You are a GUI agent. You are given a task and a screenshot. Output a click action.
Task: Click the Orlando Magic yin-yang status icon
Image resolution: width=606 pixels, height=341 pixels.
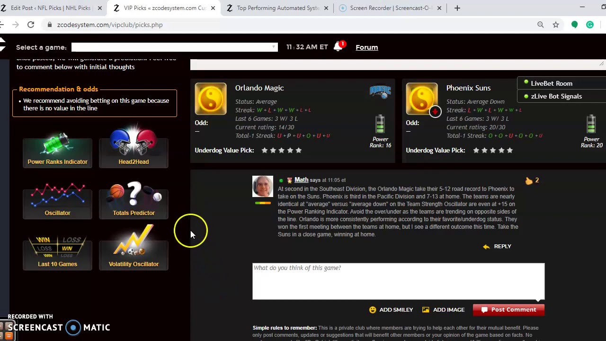tap(211, 99)
